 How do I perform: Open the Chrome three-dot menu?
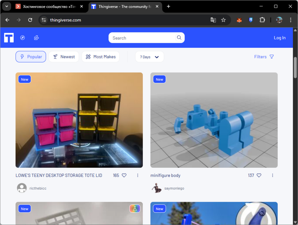click(x=290, y=20)
